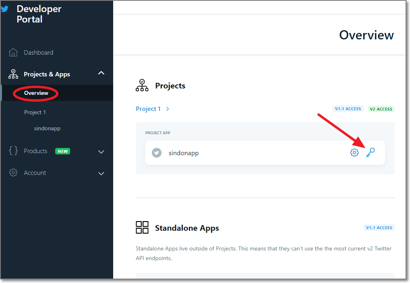410x283 pixels.
Task: Click the NEW badge beside Products
Action: (62, 151)
